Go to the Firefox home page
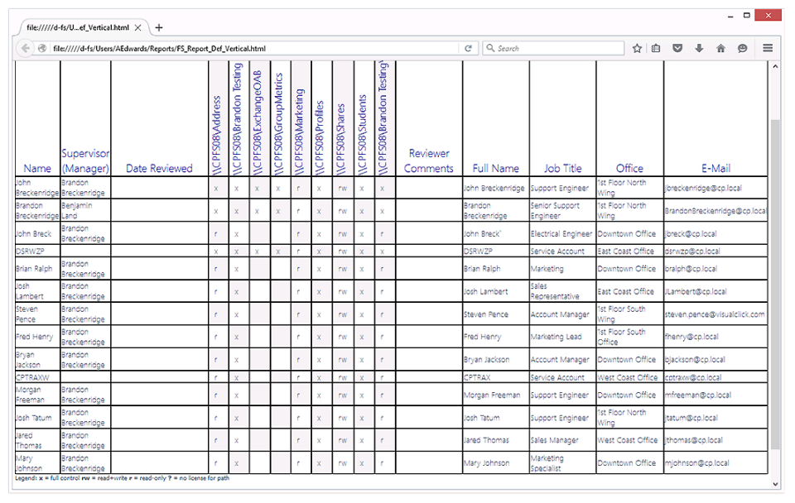 [x=720, y=48]
